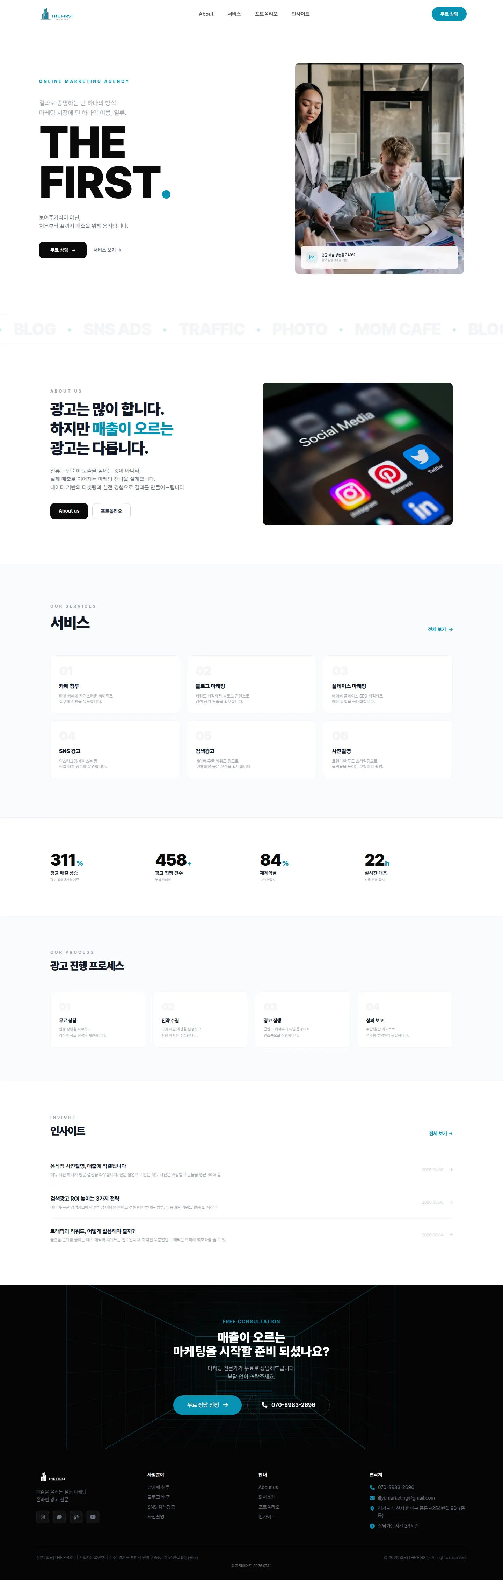Click the third footer social icon

tap(76, 1517)
